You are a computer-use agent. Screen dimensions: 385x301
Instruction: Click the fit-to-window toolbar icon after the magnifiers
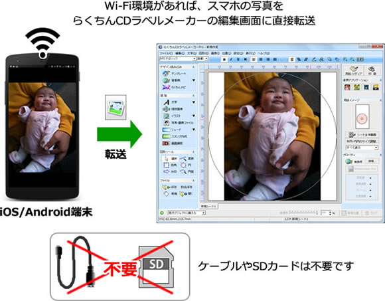click(x=360, y=59)
